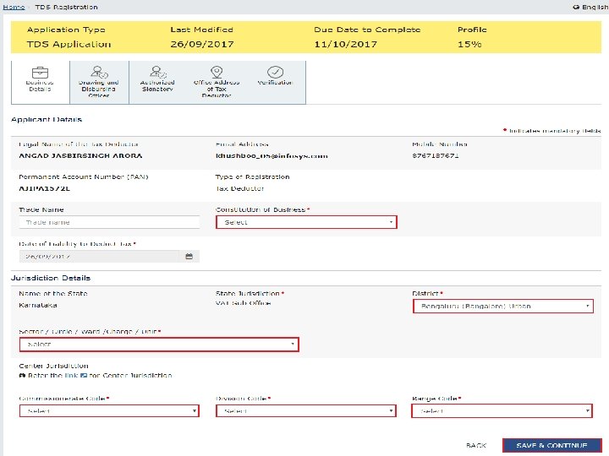Click the VAT Sub Office jurisdiction value
This screenshot has height=456, width=609.
pyautogui.click(x=243, y=303)
